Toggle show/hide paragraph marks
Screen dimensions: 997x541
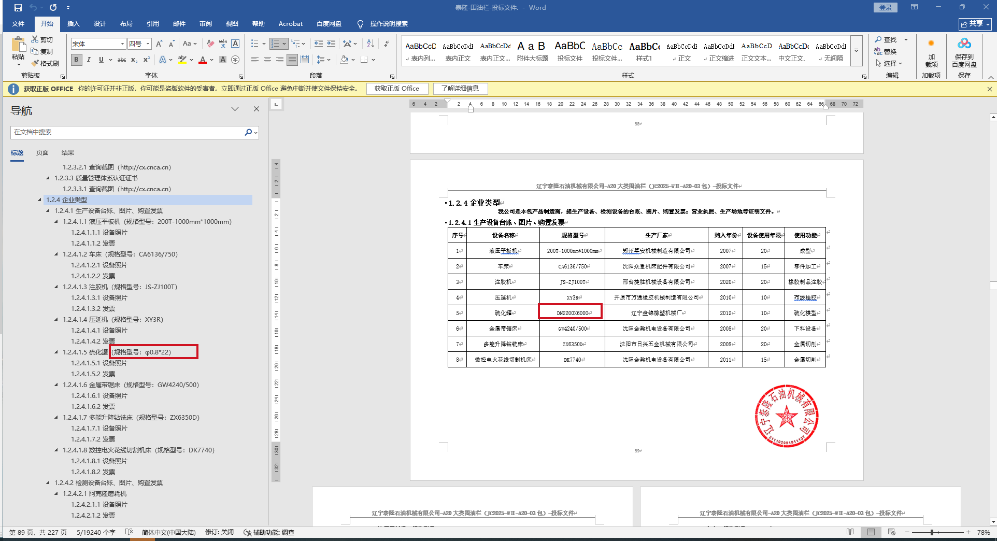click(387, 44)
